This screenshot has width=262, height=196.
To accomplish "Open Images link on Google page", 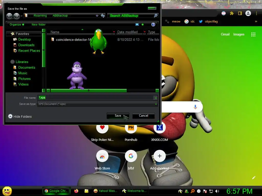I will (x=239, y=34).
